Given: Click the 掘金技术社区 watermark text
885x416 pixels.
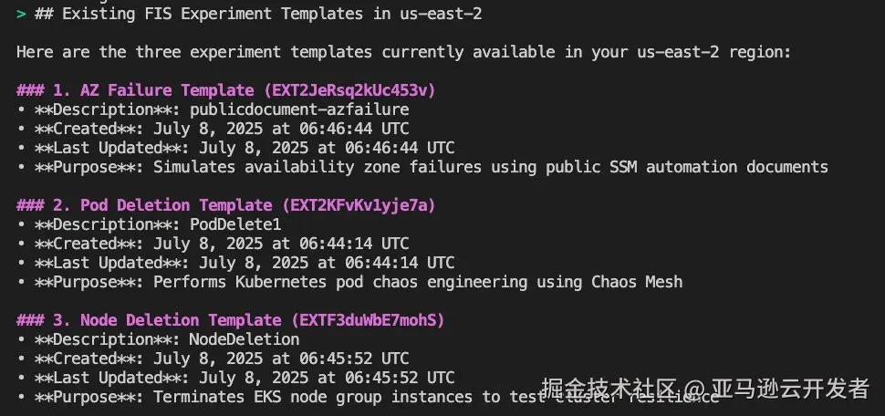Looking at the screenshot, I should 609,388.
